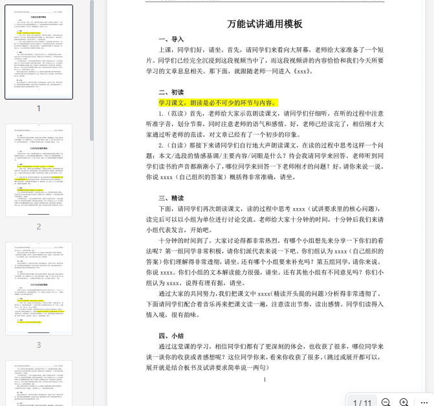Click the heading 四、小结

[x=171, y=336]
